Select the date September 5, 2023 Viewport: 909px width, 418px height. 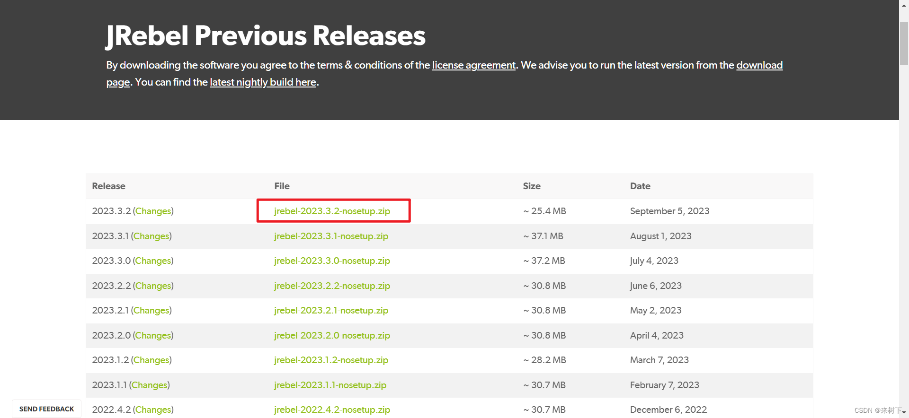[x=669, y=211]
